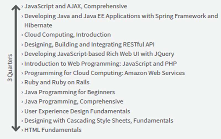221x139 pixels.
Task: Click chevron before HTML Fundamentals
Action: click(x=22, y=130)
